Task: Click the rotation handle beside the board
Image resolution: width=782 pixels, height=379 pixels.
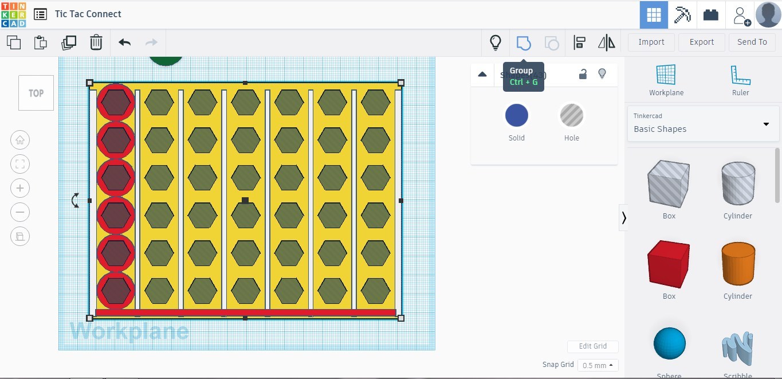Action: coord(75,200)
